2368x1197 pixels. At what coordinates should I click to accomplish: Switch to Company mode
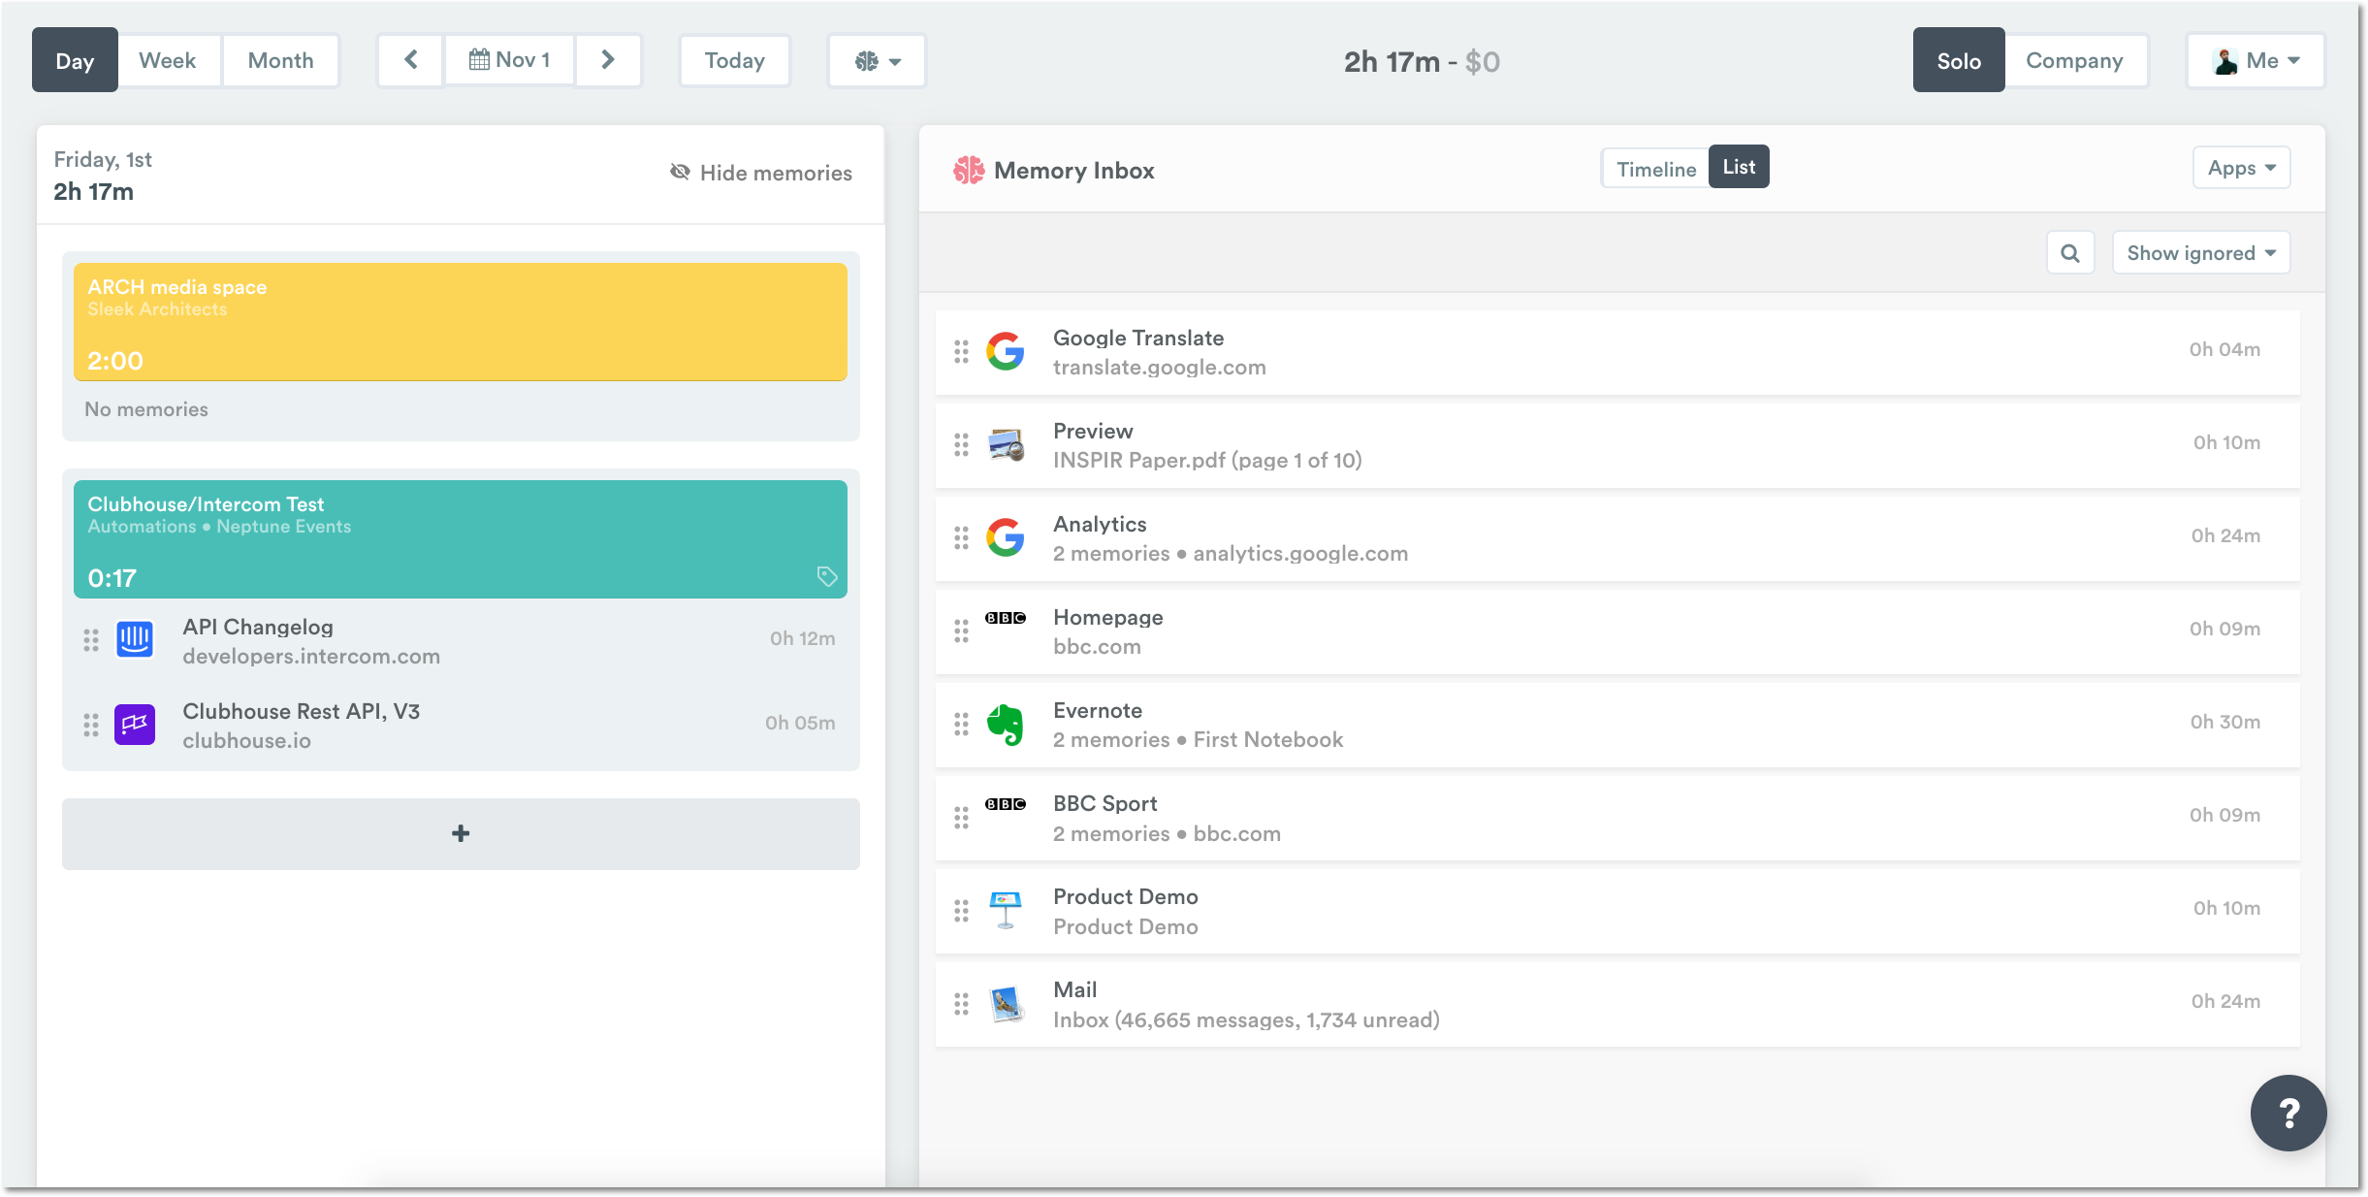coord(2077,60)
